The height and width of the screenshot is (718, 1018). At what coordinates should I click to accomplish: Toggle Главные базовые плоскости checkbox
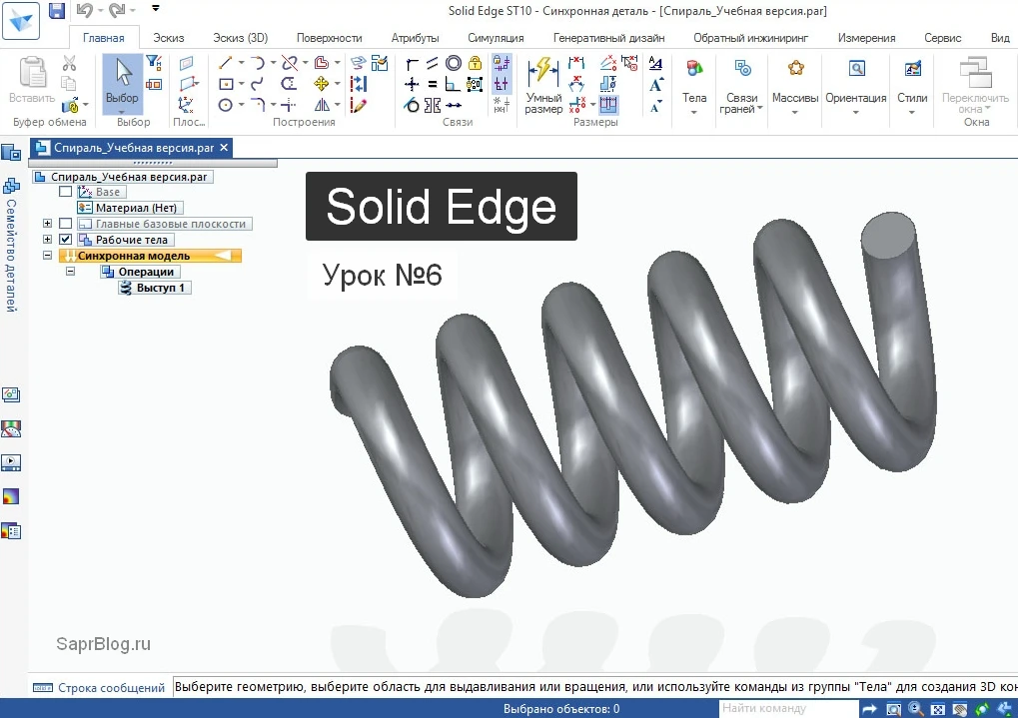coord(65,224)
